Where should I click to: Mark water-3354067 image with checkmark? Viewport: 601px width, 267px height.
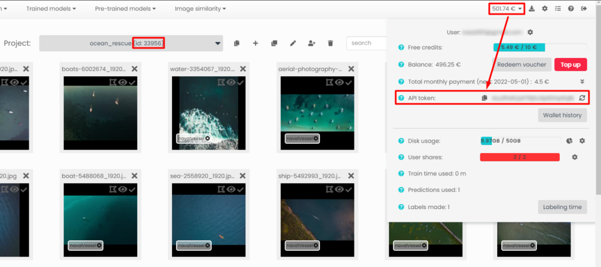coord(241,82)
